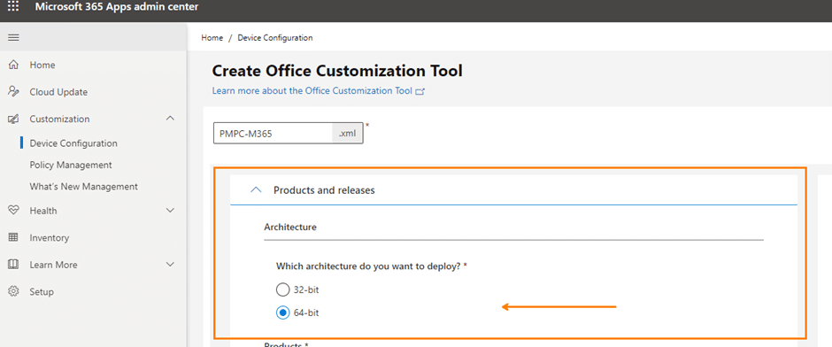Open What's New Management page

click(84, 187)
